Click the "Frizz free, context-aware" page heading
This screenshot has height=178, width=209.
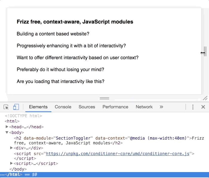coord(75,22)
